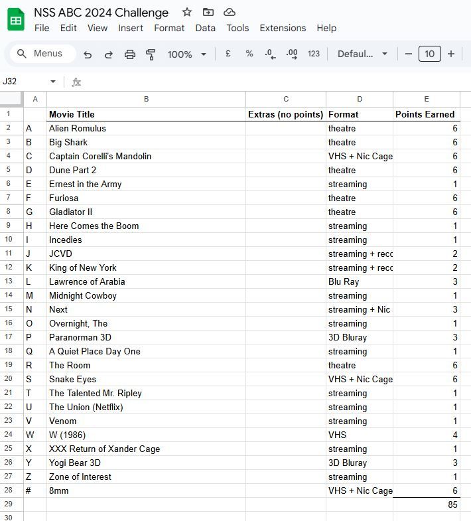Click the Extras (no points) header cell
This screenshot has width=471, height=521.
click(286, 114)
